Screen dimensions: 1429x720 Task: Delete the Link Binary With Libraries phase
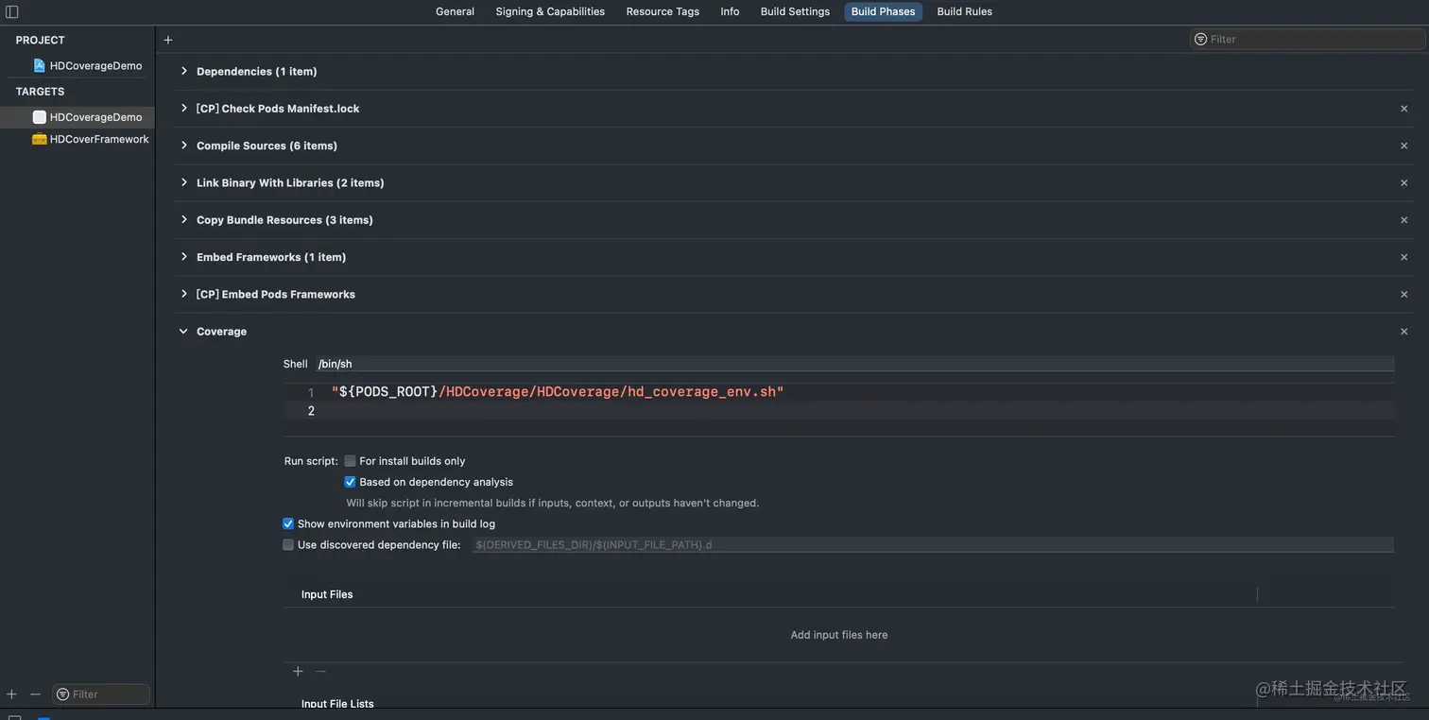1403,183
